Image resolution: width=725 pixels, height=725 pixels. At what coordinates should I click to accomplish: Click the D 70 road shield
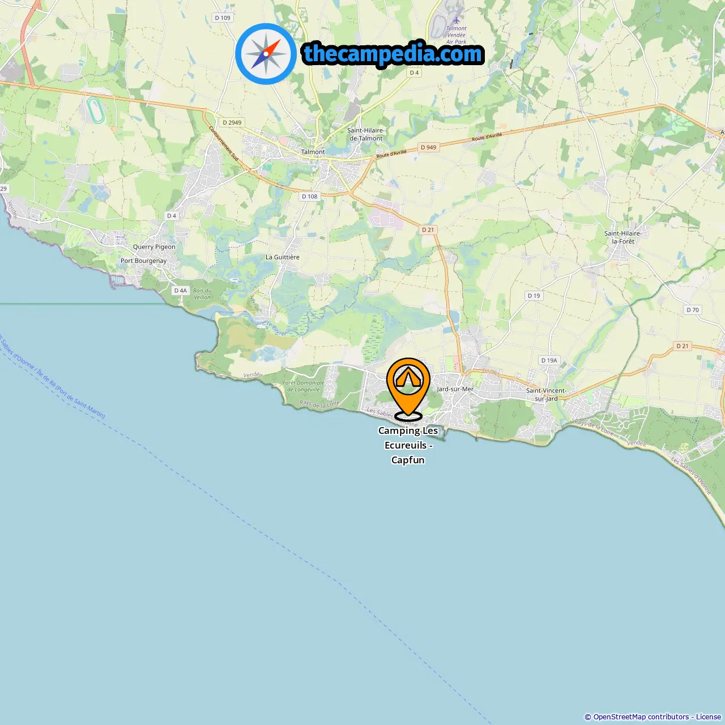pyautogui.click(x=693, y=310)
